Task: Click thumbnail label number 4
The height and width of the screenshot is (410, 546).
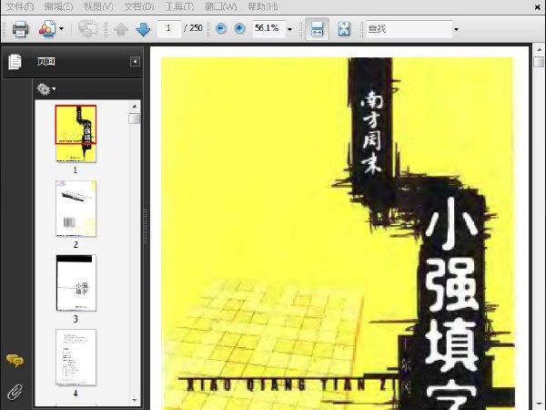Action: (76, 394)
